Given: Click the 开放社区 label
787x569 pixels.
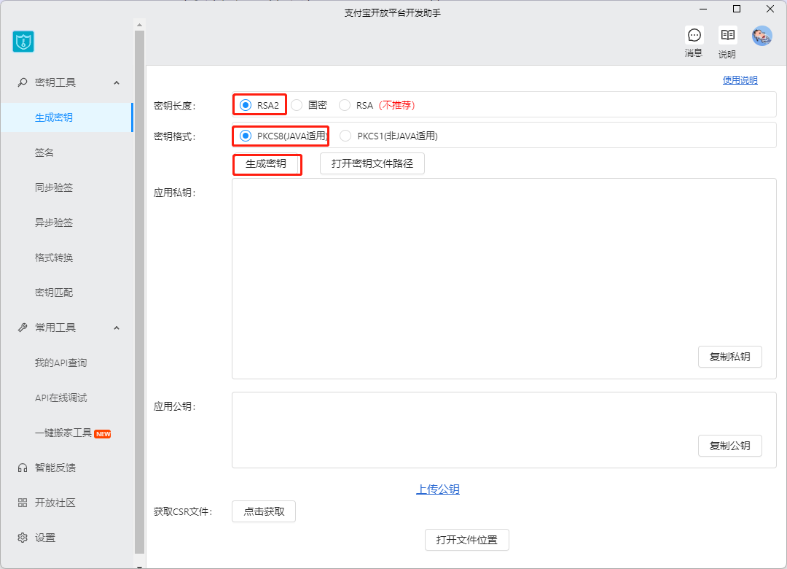Looking at the screenshot, I should click(55, 503).
